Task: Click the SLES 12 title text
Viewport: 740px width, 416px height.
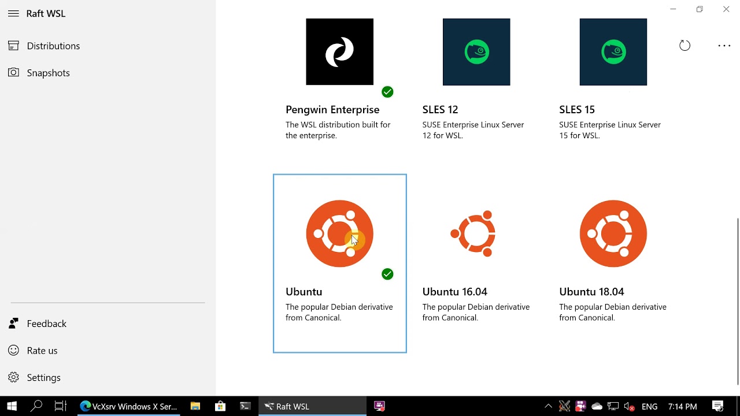Action: click(x=440, y=110)
